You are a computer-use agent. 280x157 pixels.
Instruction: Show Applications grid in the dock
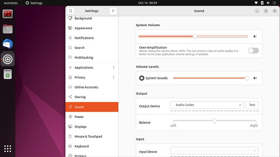coord(7,149)
